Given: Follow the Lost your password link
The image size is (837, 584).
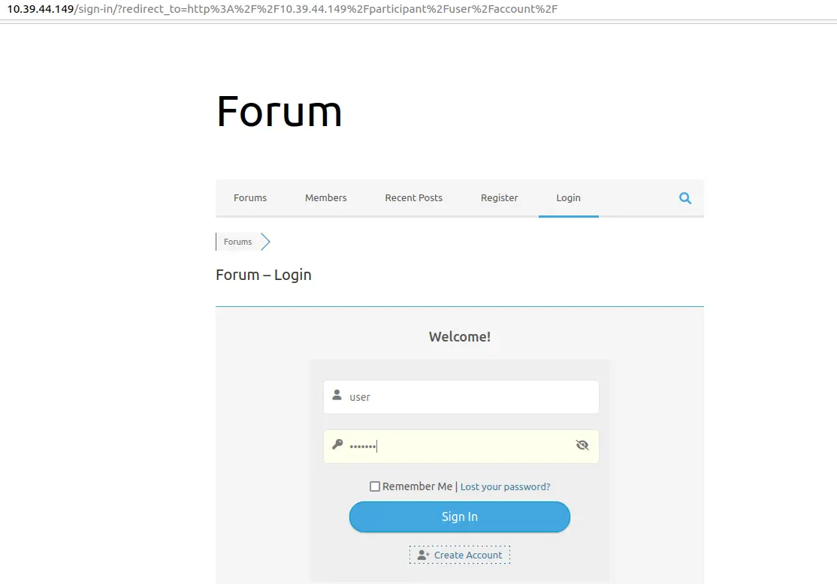Looking at the screenshot, I should 505,486.
